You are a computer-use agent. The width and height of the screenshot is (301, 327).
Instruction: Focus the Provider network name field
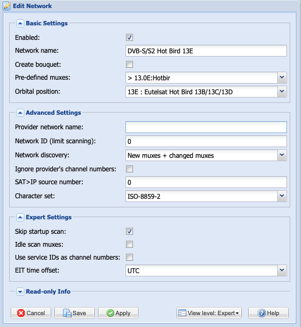pyautogui.click(x=206, y=127)
